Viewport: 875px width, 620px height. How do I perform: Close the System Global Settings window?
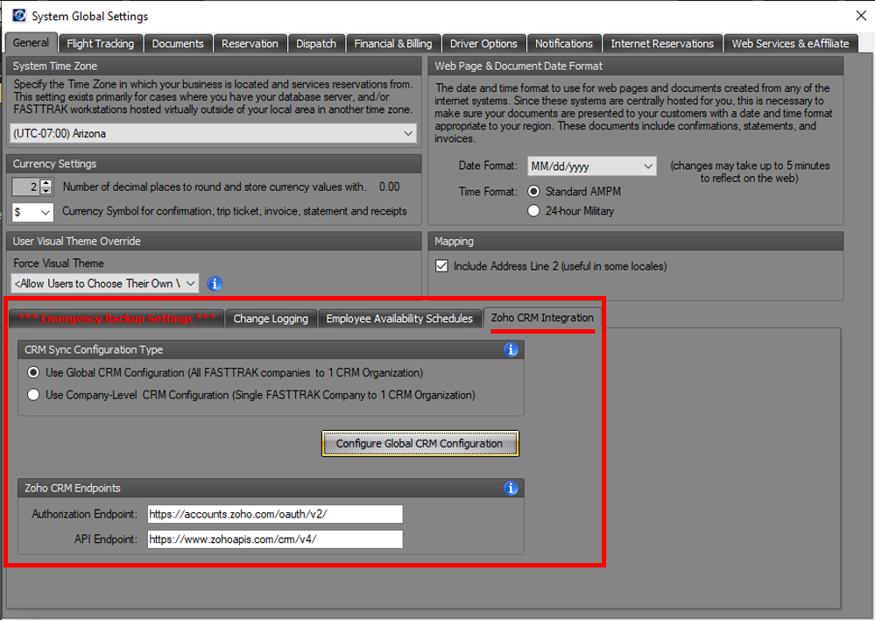(861, 16)
